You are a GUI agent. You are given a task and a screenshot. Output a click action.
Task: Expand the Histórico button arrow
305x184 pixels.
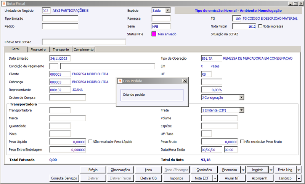299,178
